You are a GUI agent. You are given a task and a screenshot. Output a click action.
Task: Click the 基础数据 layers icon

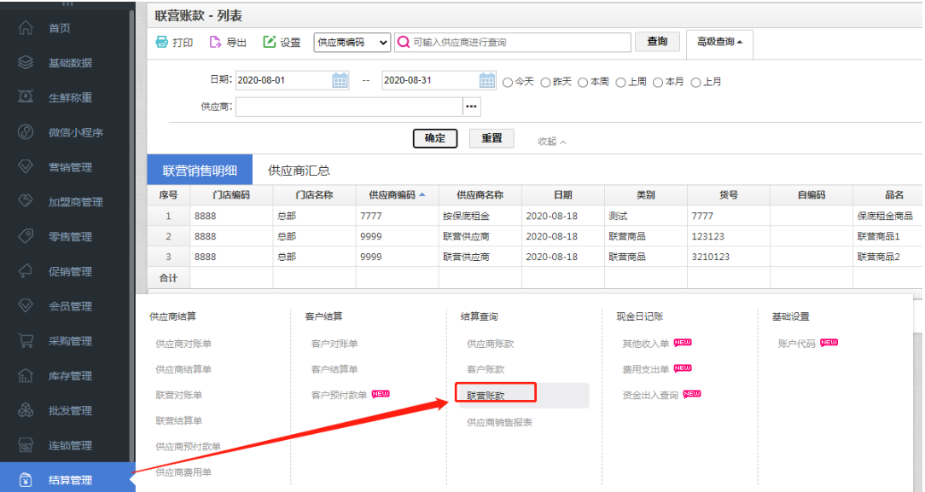click(x=26, y=62)
